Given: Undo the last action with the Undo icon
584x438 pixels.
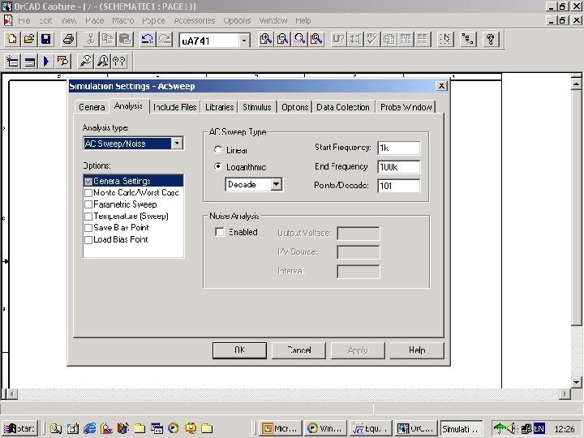Looking at the screenshot, I should 147,39.
